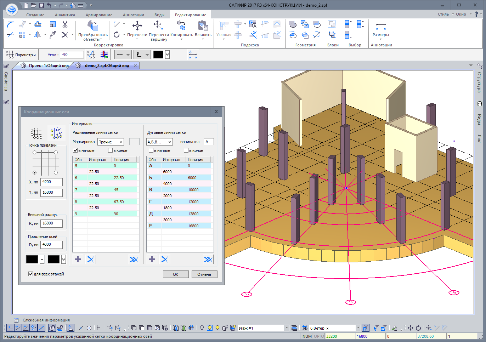Click the Отмена cancel button

[x=204, y=274]
